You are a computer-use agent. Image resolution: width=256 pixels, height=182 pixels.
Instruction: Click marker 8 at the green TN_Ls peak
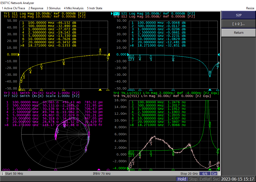210,125
